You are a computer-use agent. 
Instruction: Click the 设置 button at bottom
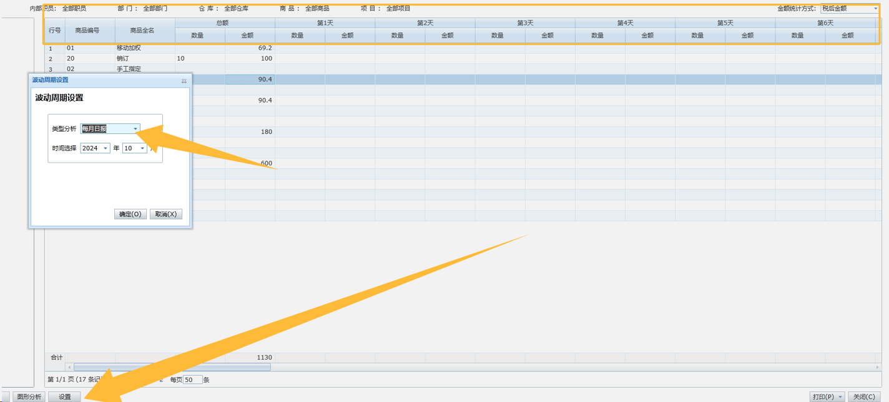click(x=64, y=397)
